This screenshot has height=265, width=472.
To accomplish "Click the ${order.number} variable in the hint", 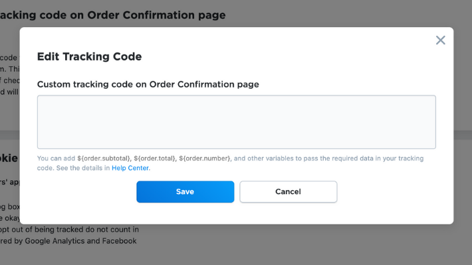I will point(204,158).
